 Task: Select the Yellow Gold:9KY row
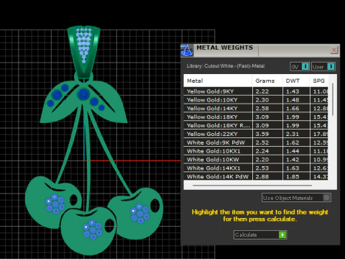tap(256, 91)
